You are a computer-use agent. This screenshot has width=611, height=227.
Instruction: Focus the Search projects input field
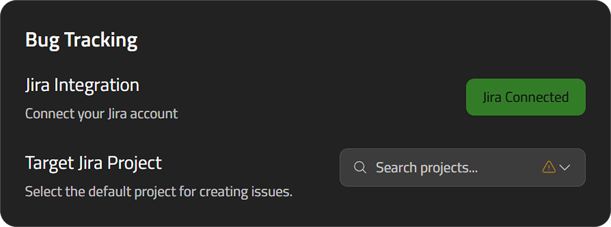pyautogui.click(x=462, y=167)
